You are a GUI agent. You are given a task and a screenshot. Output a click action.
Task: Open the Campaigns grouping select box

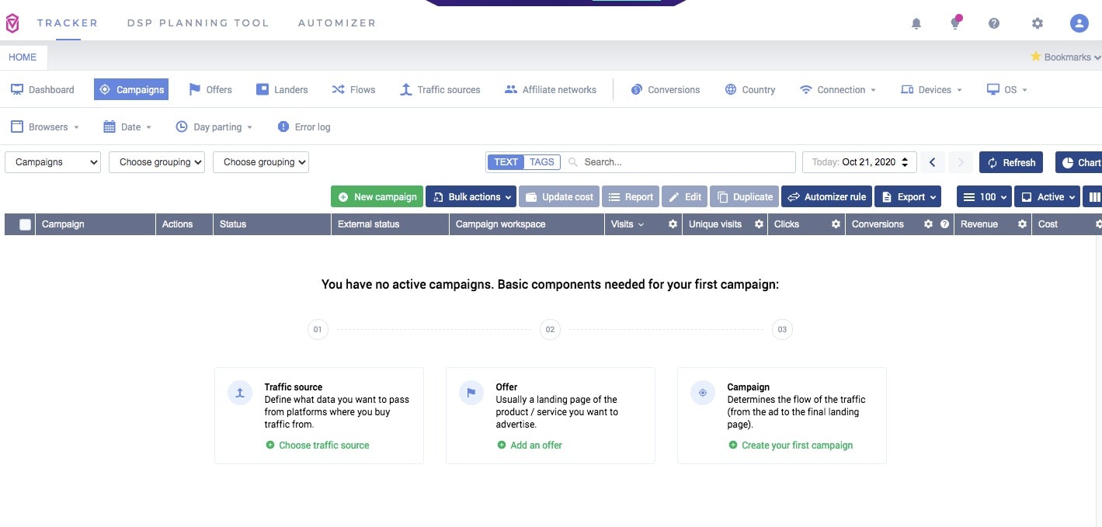tap(53, 162)
